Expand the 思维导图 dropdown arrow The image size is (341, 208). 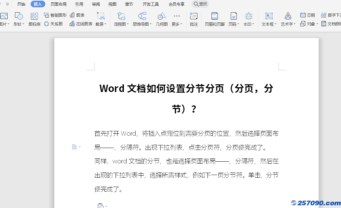[x=151, y=24]
